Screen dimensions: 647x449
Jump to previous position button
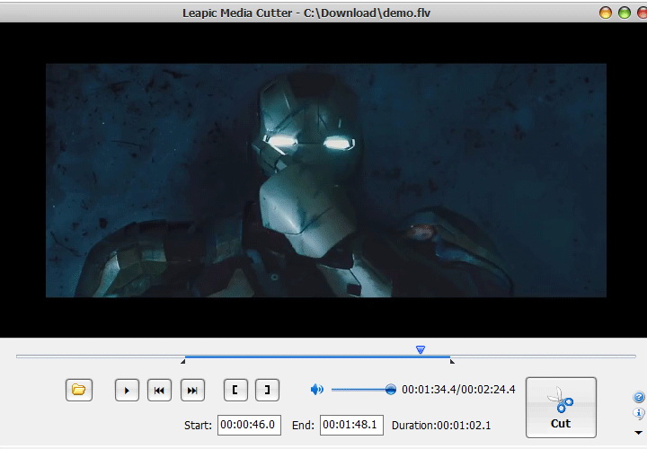[x=159, y=390]
